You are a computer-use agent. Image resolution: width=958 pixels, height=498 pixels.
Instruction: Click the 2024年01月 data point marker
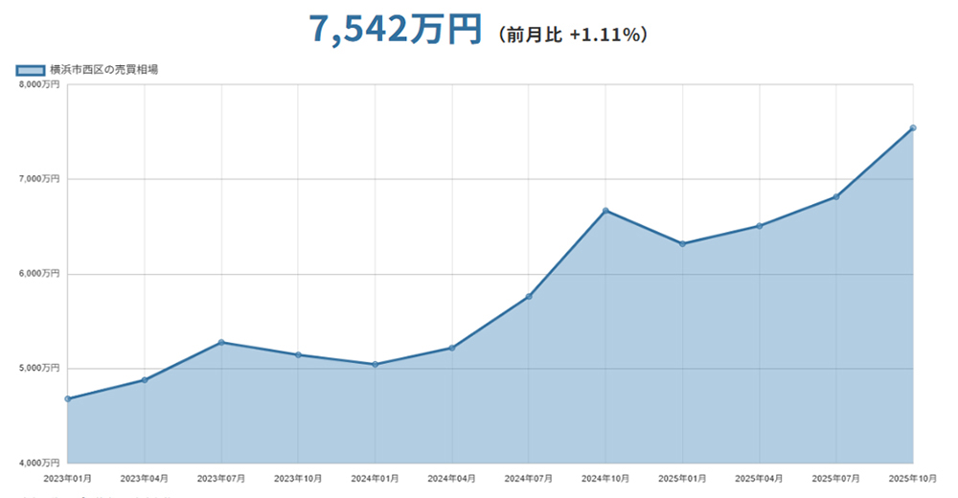pos(375,364)
